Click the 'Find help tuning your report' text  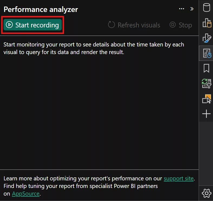click(81, 186)
